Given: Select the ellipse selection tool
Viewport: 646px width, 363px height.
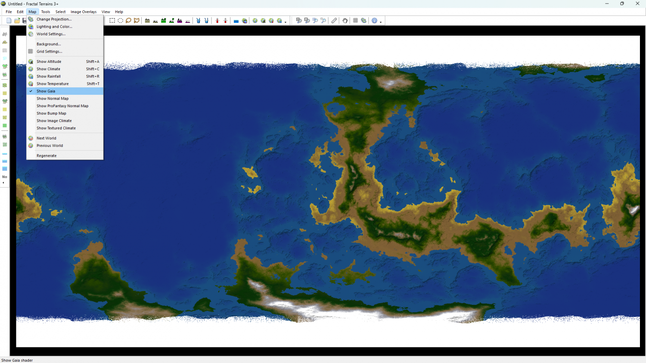Looking at the screenshot, I should coord(120,21).
